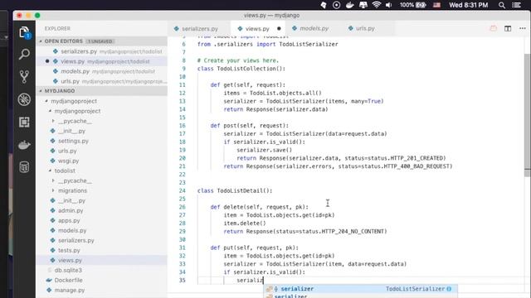The width and height of the screenshot is (531, 298).
Task: Open the editor More Actions menu
Action: 523,29
